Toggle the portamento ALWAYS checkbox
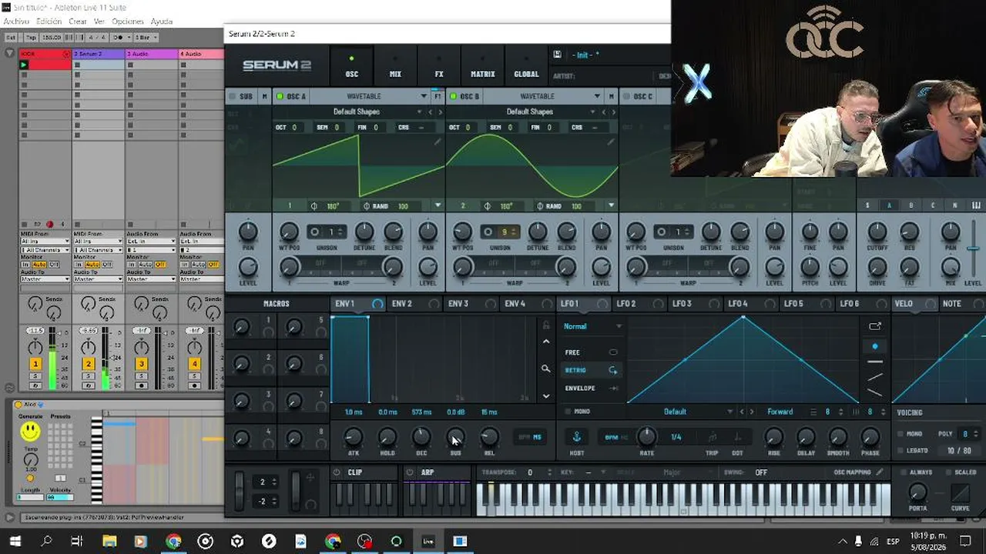 904,472
